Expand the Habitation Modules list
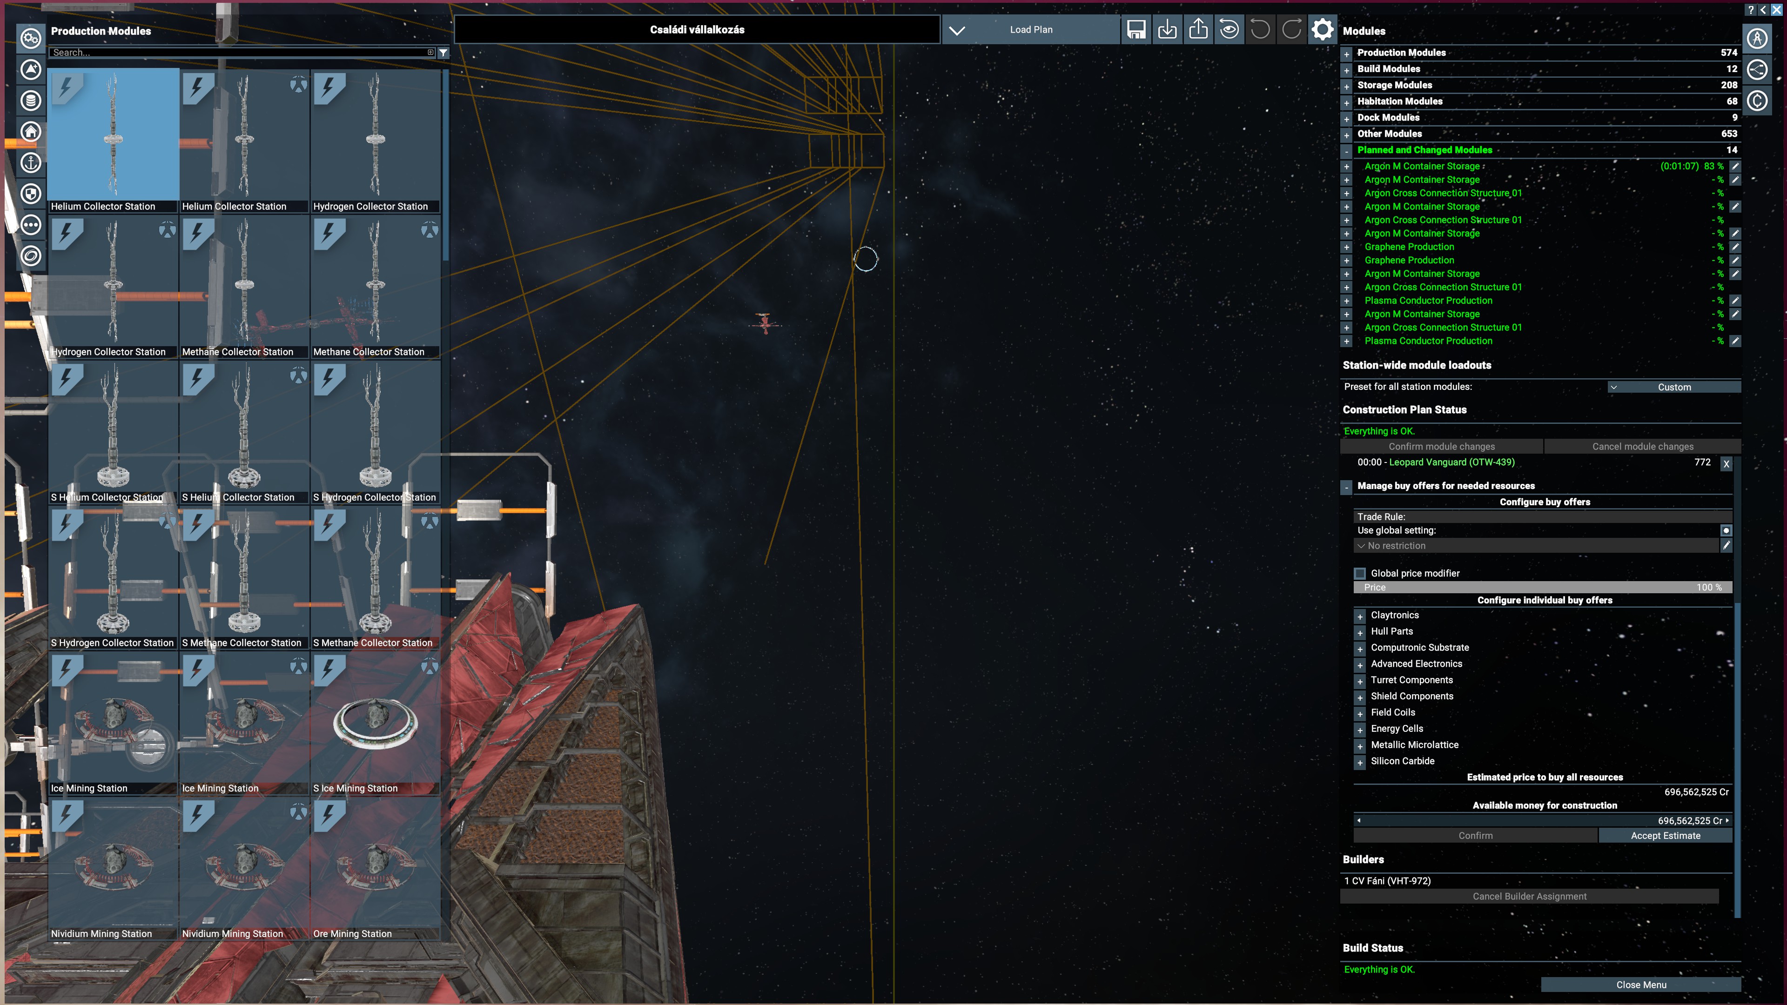 click(1346, 103)
